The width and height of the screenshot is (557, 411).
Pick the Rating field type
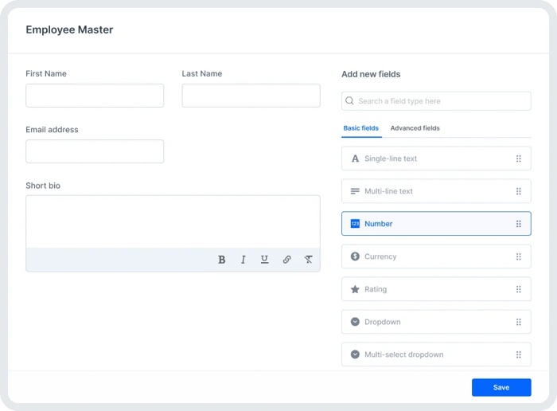[436, 289]
